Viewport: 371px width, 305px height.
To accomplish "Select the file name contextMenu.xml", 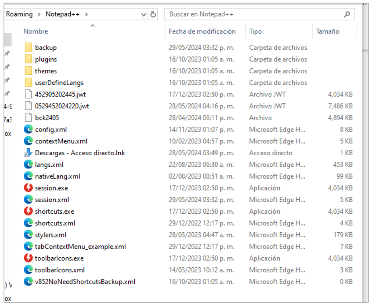I will [x=61, y=141].
